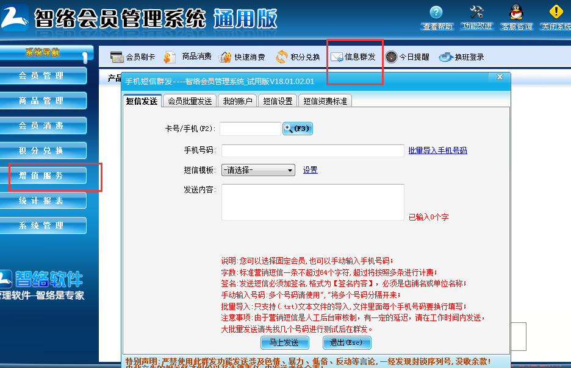Viewport: 571px width, 368px height.
Task: Open 会员管理 in the sidebar
Action: 43,76
